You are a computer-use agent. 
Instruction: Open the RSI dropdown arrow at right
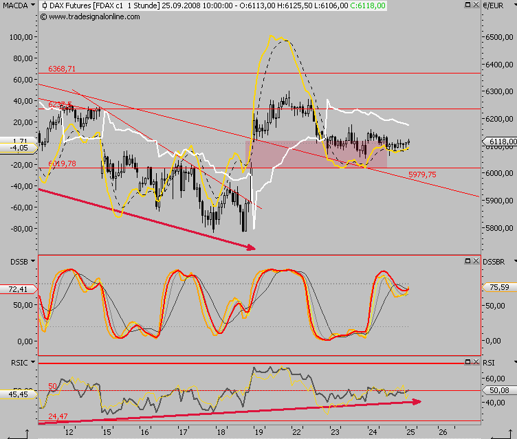pyautogui.click(x=514, y=362)
